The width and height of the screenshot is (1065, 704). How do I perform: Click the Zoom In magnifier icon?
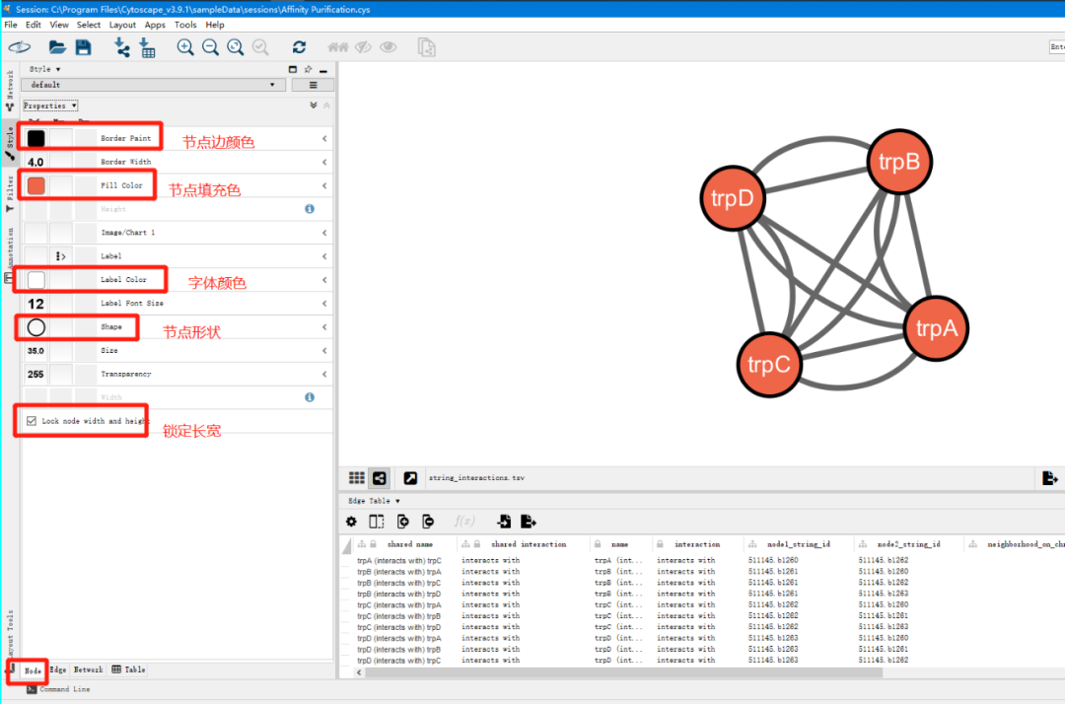[x=185, y=46]
